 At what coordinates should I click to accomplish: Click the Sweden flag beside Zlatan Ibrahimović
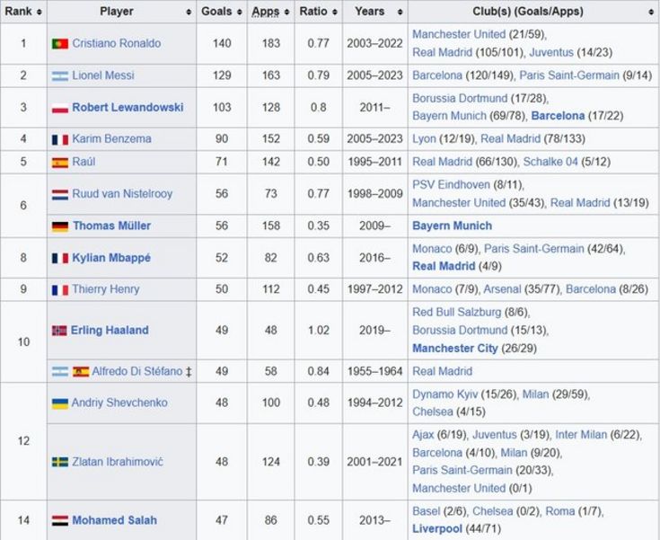coord(60,462)
